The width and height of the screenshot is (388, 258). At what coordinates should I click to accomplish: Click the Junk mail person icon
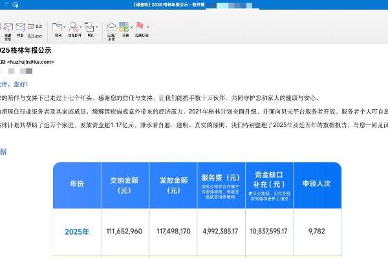pyautogui.click(x=74, y=26)
